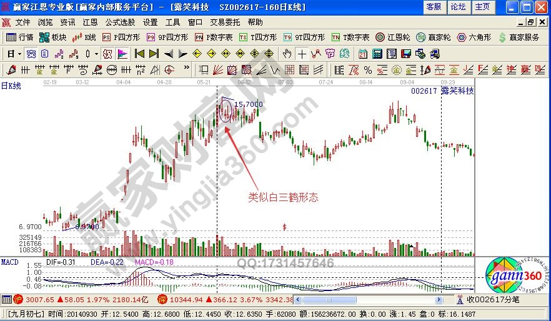The image size is (551, 321).
Task: Open the 公式选股 menu
Action: click(x=120, y=22)
